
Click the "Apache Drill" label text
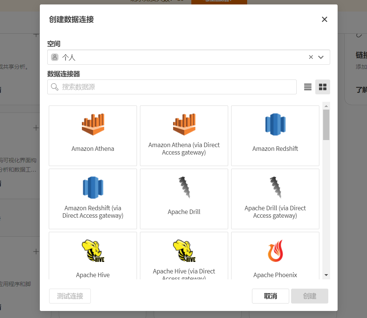pos(184,212)
